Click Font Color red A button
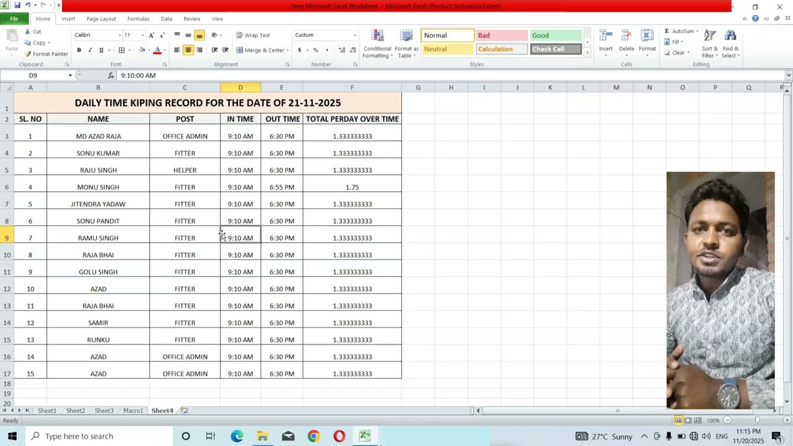793x446 pixels. click(157, 50)
